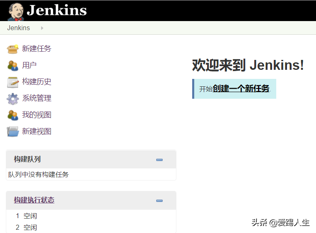Click the 新建任务 box icon
The height and width of the screenshot is (233, 316).
(13, 49)
